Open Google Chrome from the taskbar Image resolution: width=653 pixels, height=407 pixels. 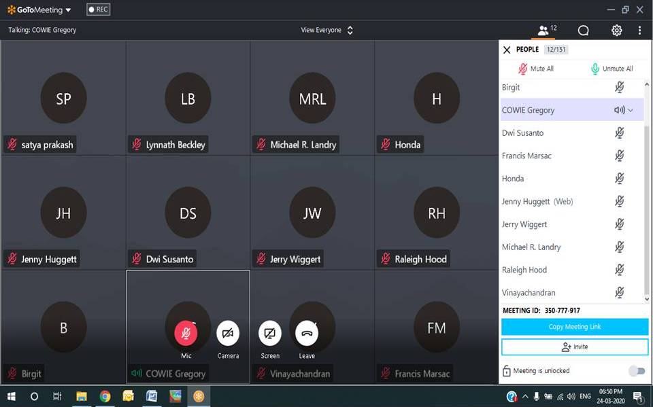(x=105, y=396)
